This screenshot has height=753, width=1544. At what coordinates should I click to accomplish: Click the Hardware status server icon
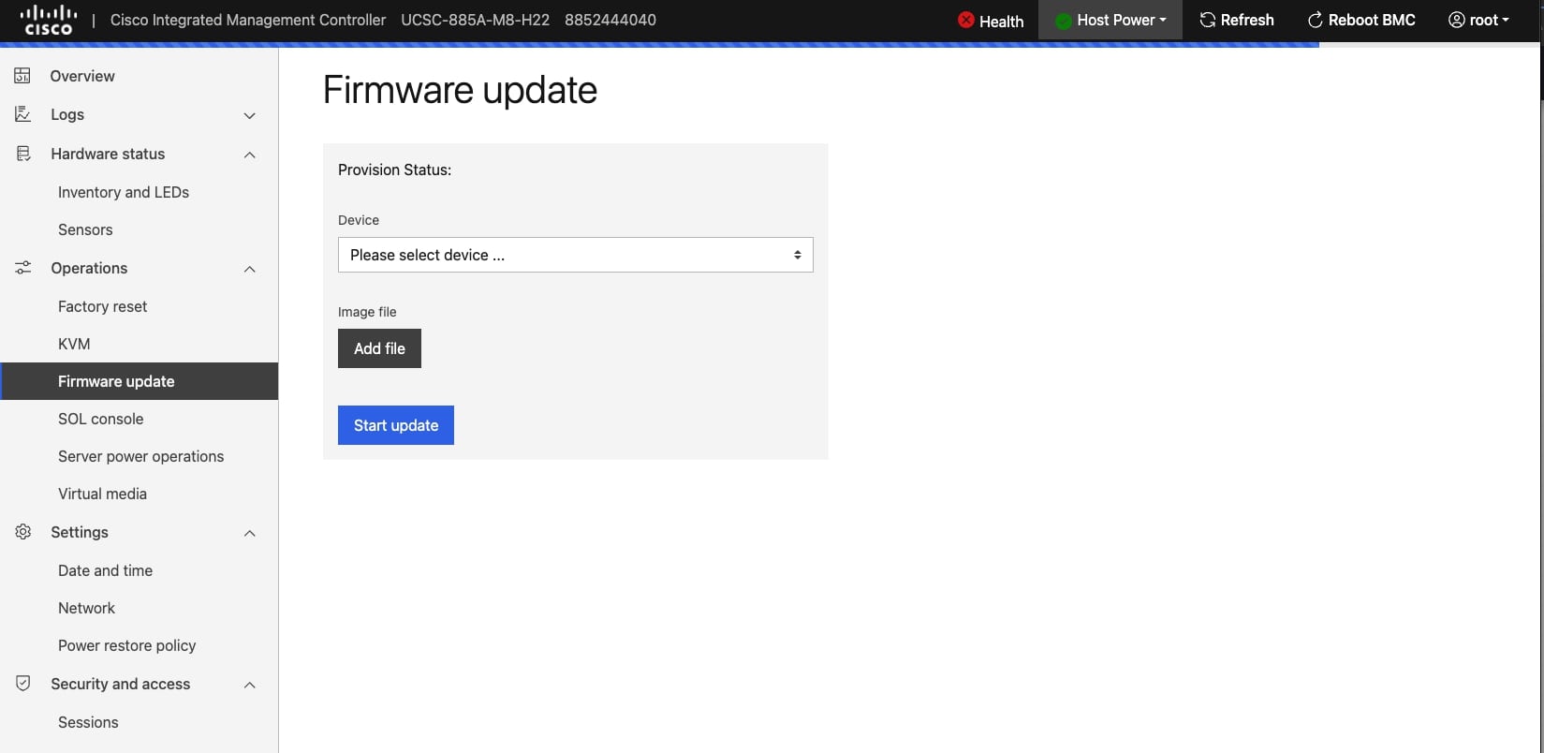[22, 154]
